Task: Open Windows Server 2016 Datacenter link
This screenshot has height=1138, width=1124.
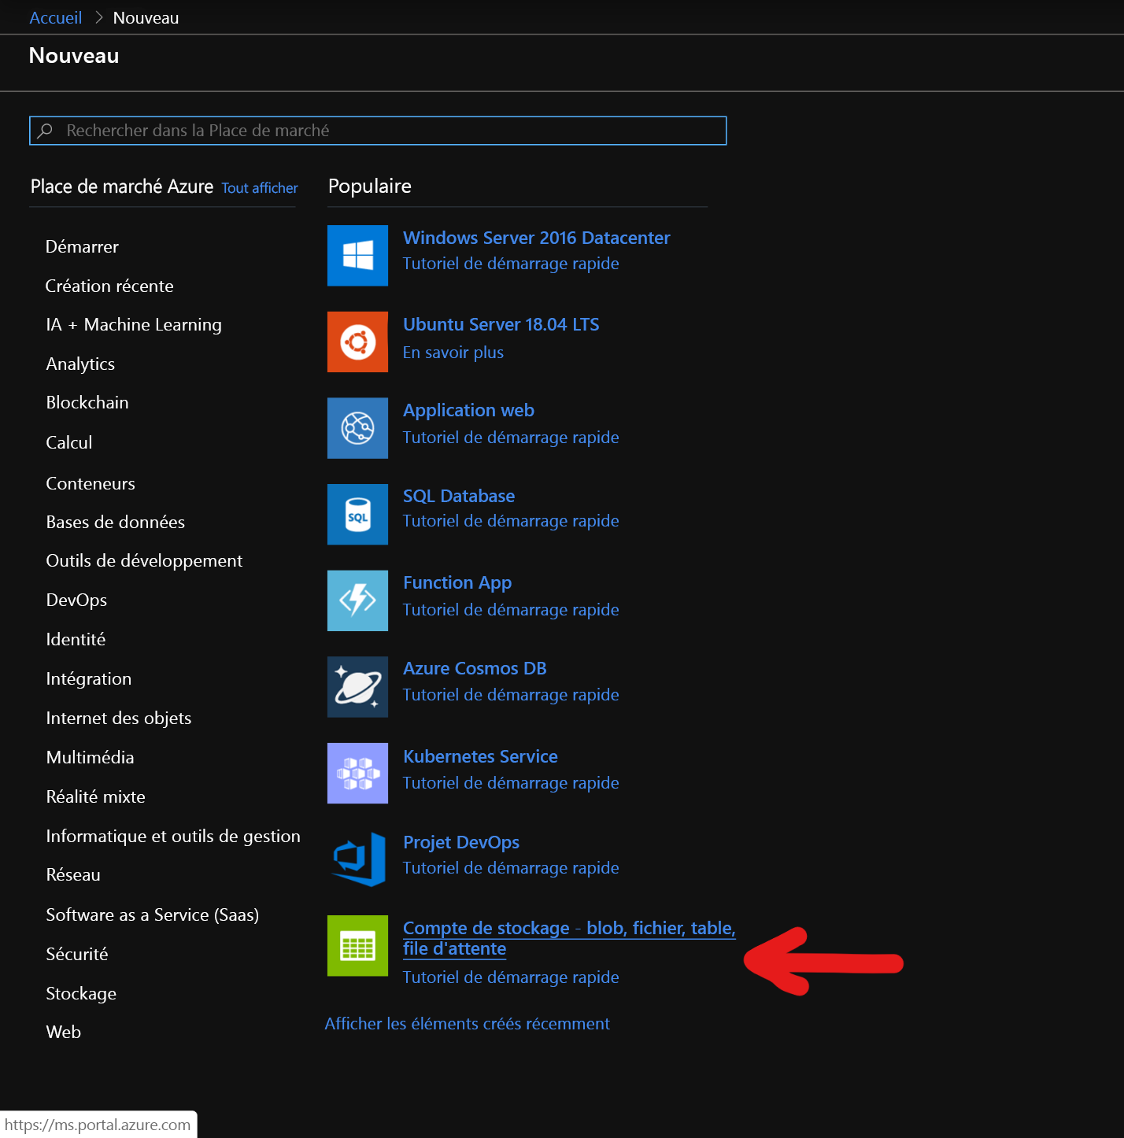Action: point(536,238)
